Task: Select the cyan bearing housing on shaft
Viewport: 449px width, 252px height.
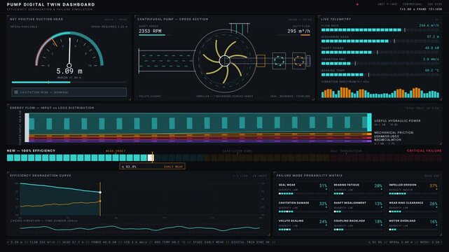Action: (279, 61)
